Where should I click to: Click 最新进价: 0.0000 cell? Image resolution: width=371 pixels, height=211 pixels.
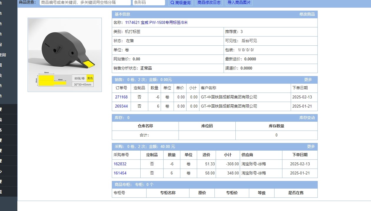click(x=270, y=59)
